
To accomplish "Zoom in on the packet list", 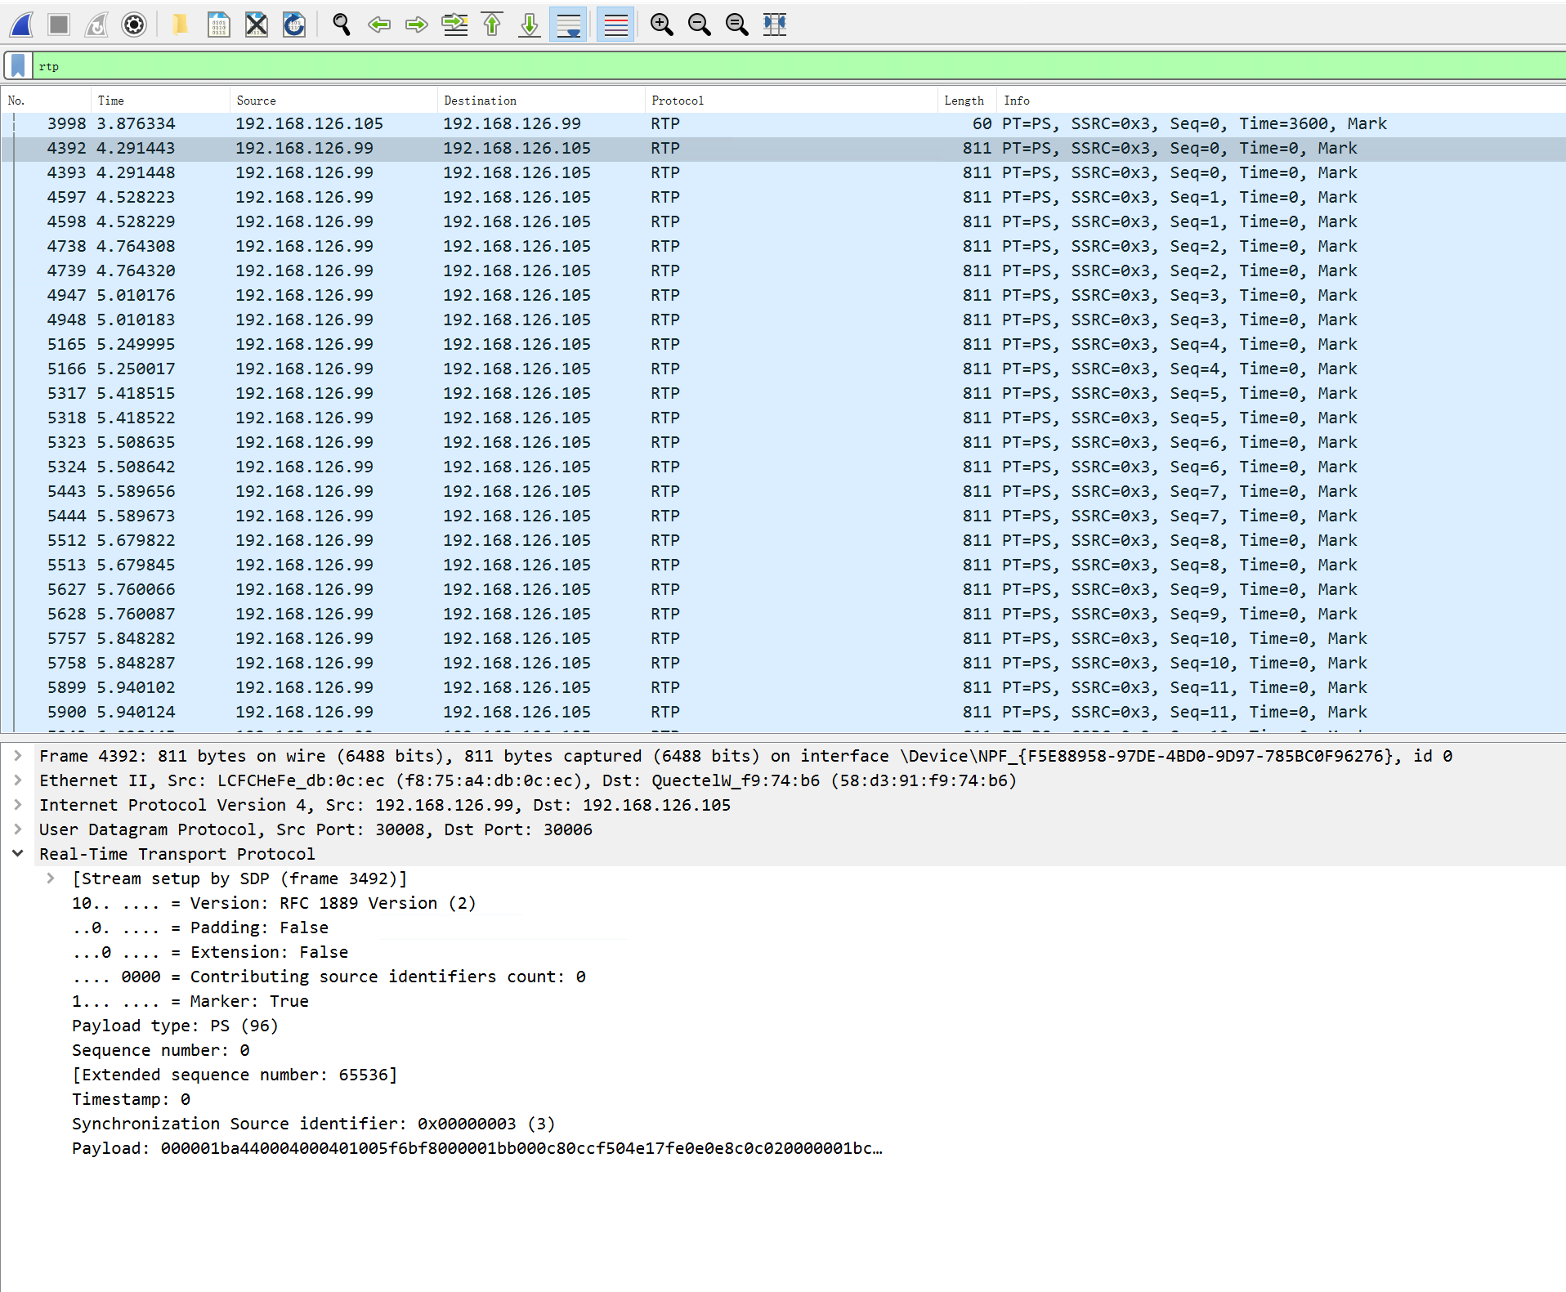I will (662, 25).
